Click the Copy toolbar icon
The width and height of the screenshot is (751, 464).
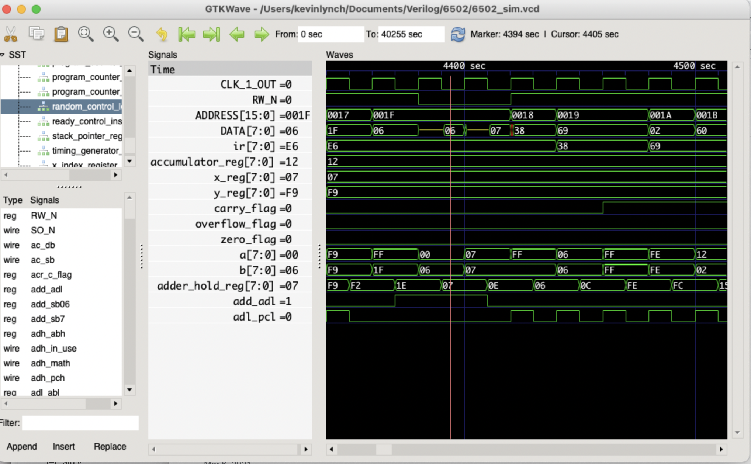(36, 34)
